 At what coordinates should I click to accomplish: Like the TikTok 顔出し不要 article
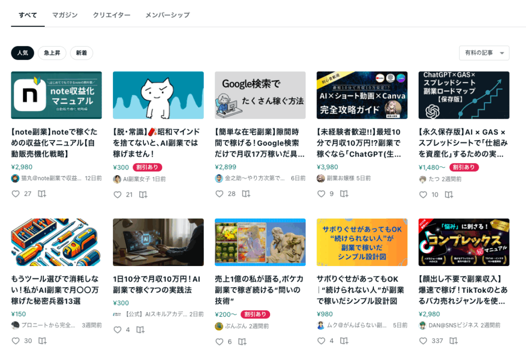click(423, 341)
